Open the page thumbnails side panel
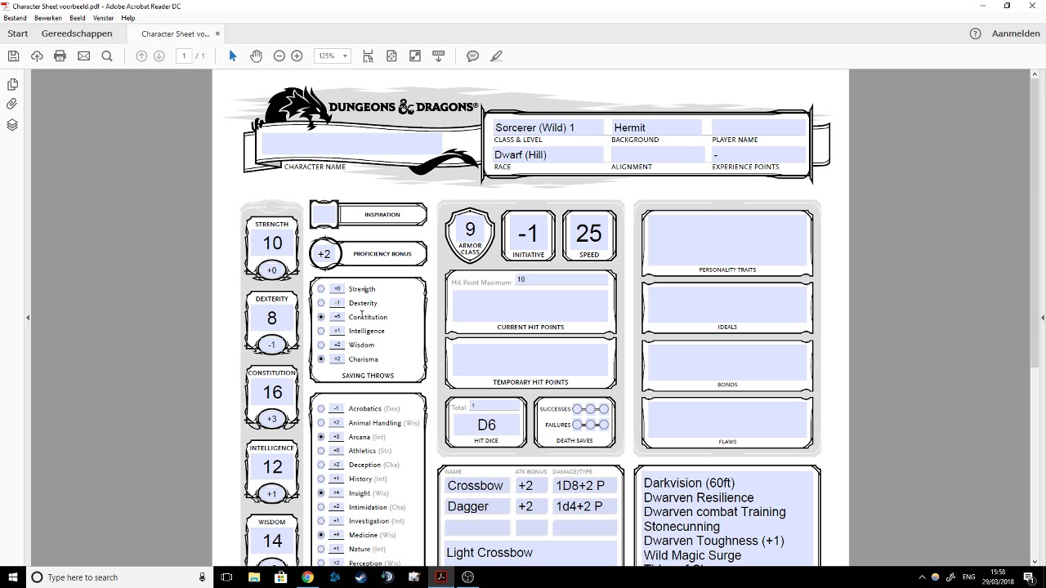This screenshot has width=1046, height=588. [x=12, y=84]
